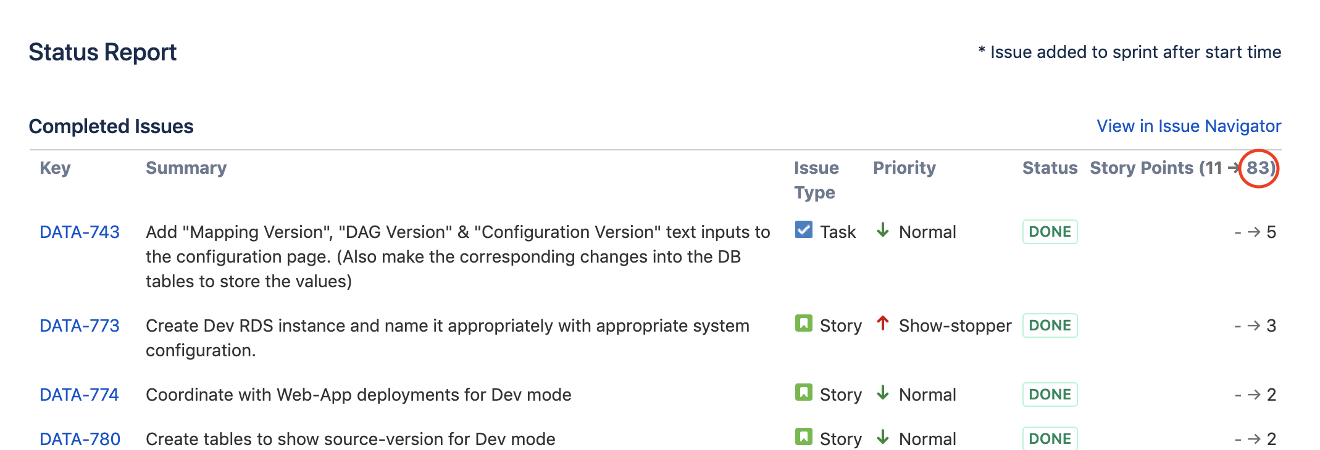Click the Normal priority arrow for DATA-780

click(x=883, y=437)
